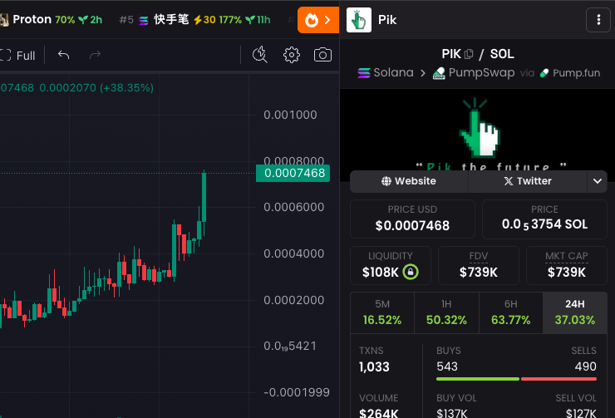615x418 pixels.
Task: Open the Proton trending token
Action: [51, 20]
